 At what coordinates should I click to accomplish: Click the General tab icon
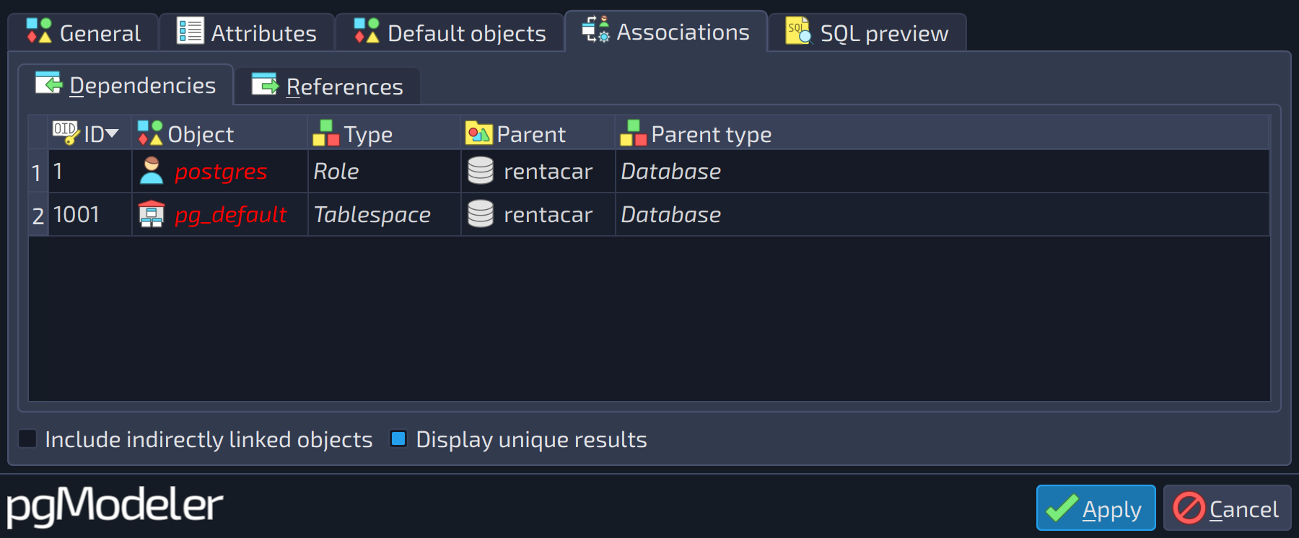tap(39, 31)
